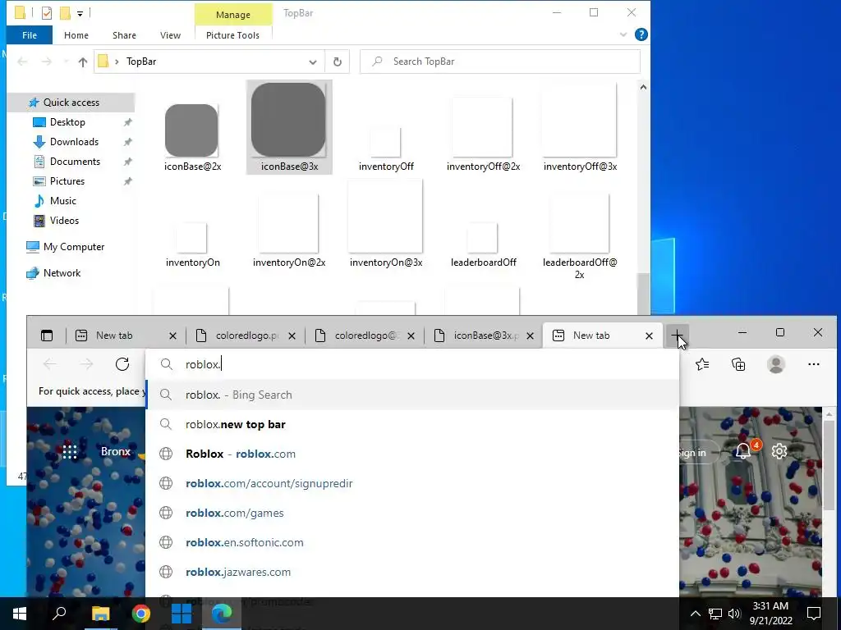Screen dimensions: 841x630
Task: Select the inventoryOn@3x file
Action: [x=386, y=224]
